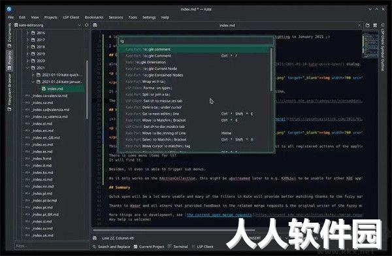Select index.md in project tree
Viewport: 392px width, 256px height.
pyautogui.click(x=55, y=89)
